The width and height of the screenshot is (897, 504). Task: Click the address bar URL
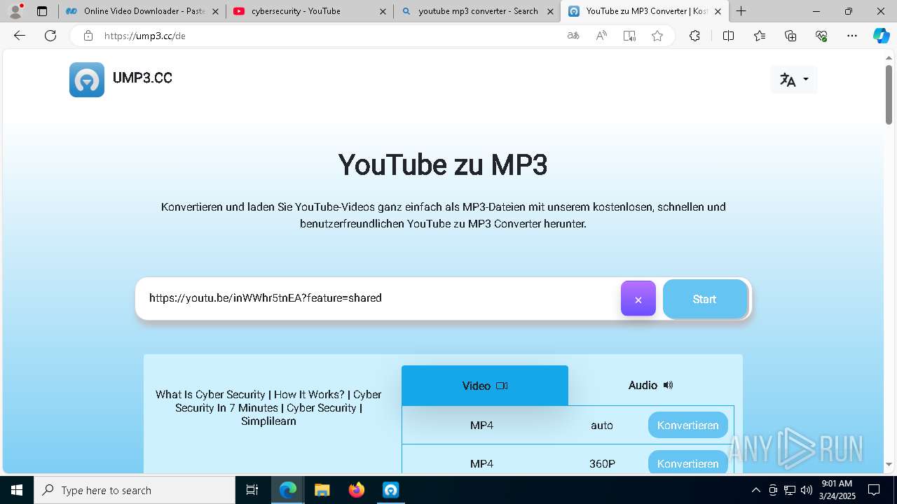(145, 36)
